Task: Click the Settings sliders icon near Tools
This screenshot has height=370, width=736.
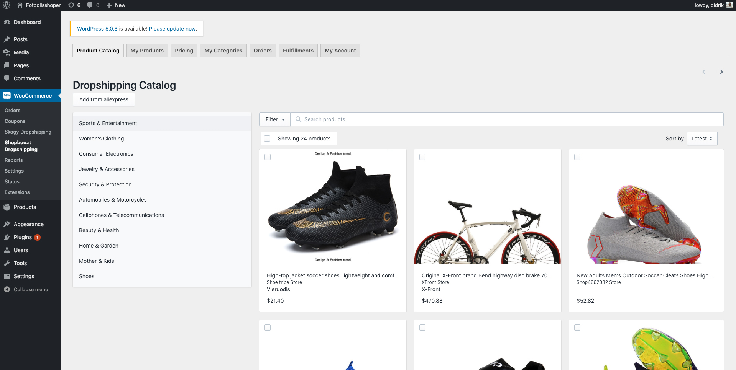Action: click(7, 276)
